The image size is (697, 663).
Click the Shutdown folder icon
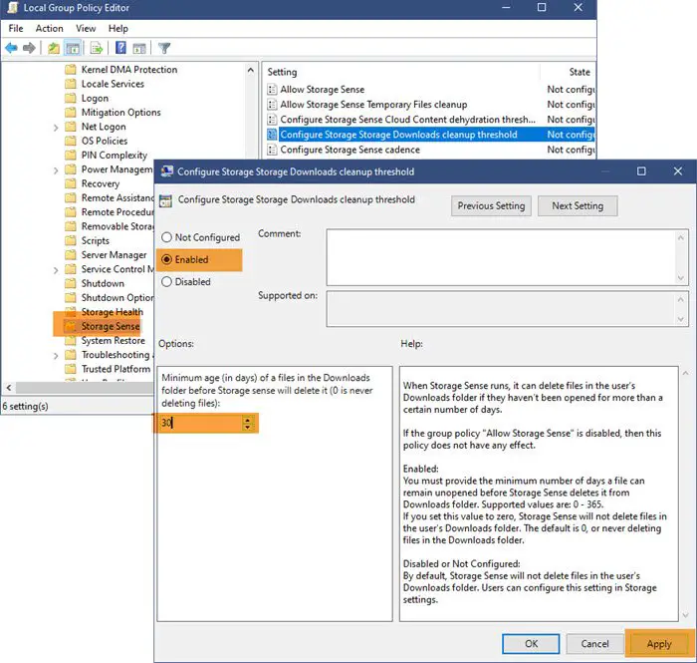71,283
